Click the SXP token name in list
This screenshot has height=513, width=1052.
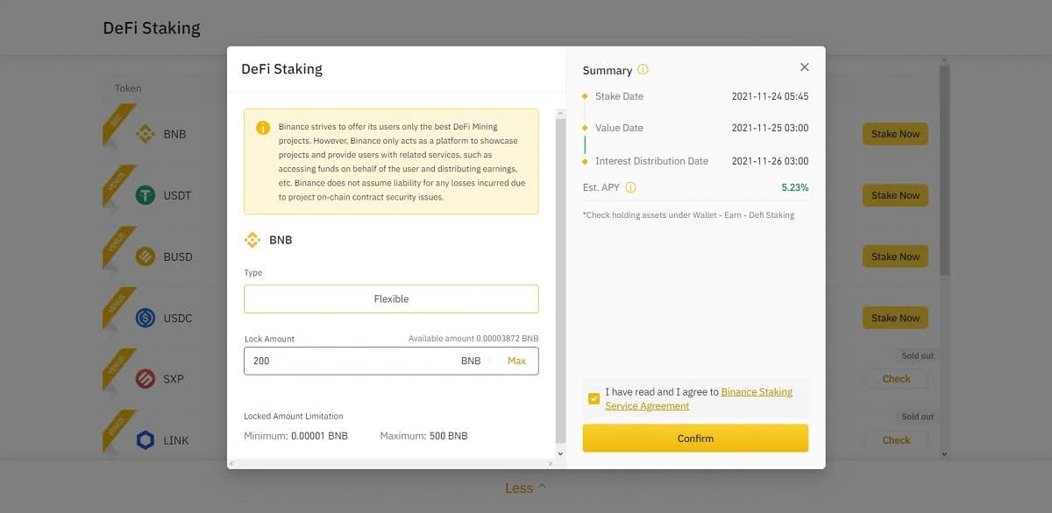coord(174,379)
